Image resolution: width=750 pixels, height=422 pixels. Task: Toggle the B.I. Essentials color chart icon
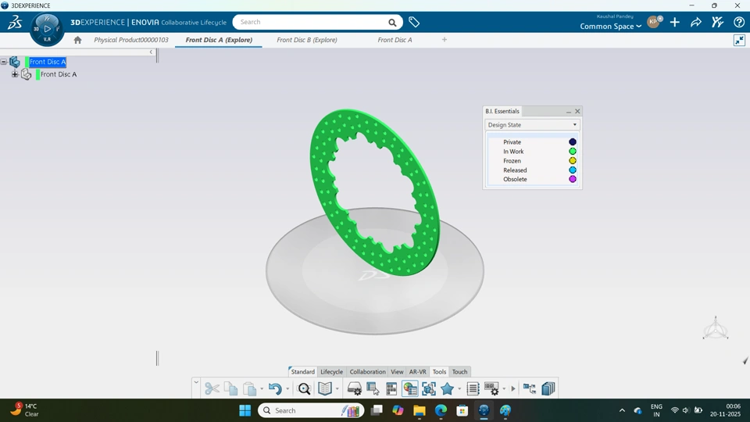point(410,388)
